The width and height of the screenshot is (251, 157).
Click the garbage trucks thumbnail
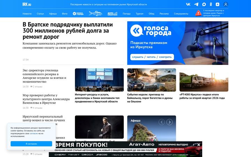(204, 80)
